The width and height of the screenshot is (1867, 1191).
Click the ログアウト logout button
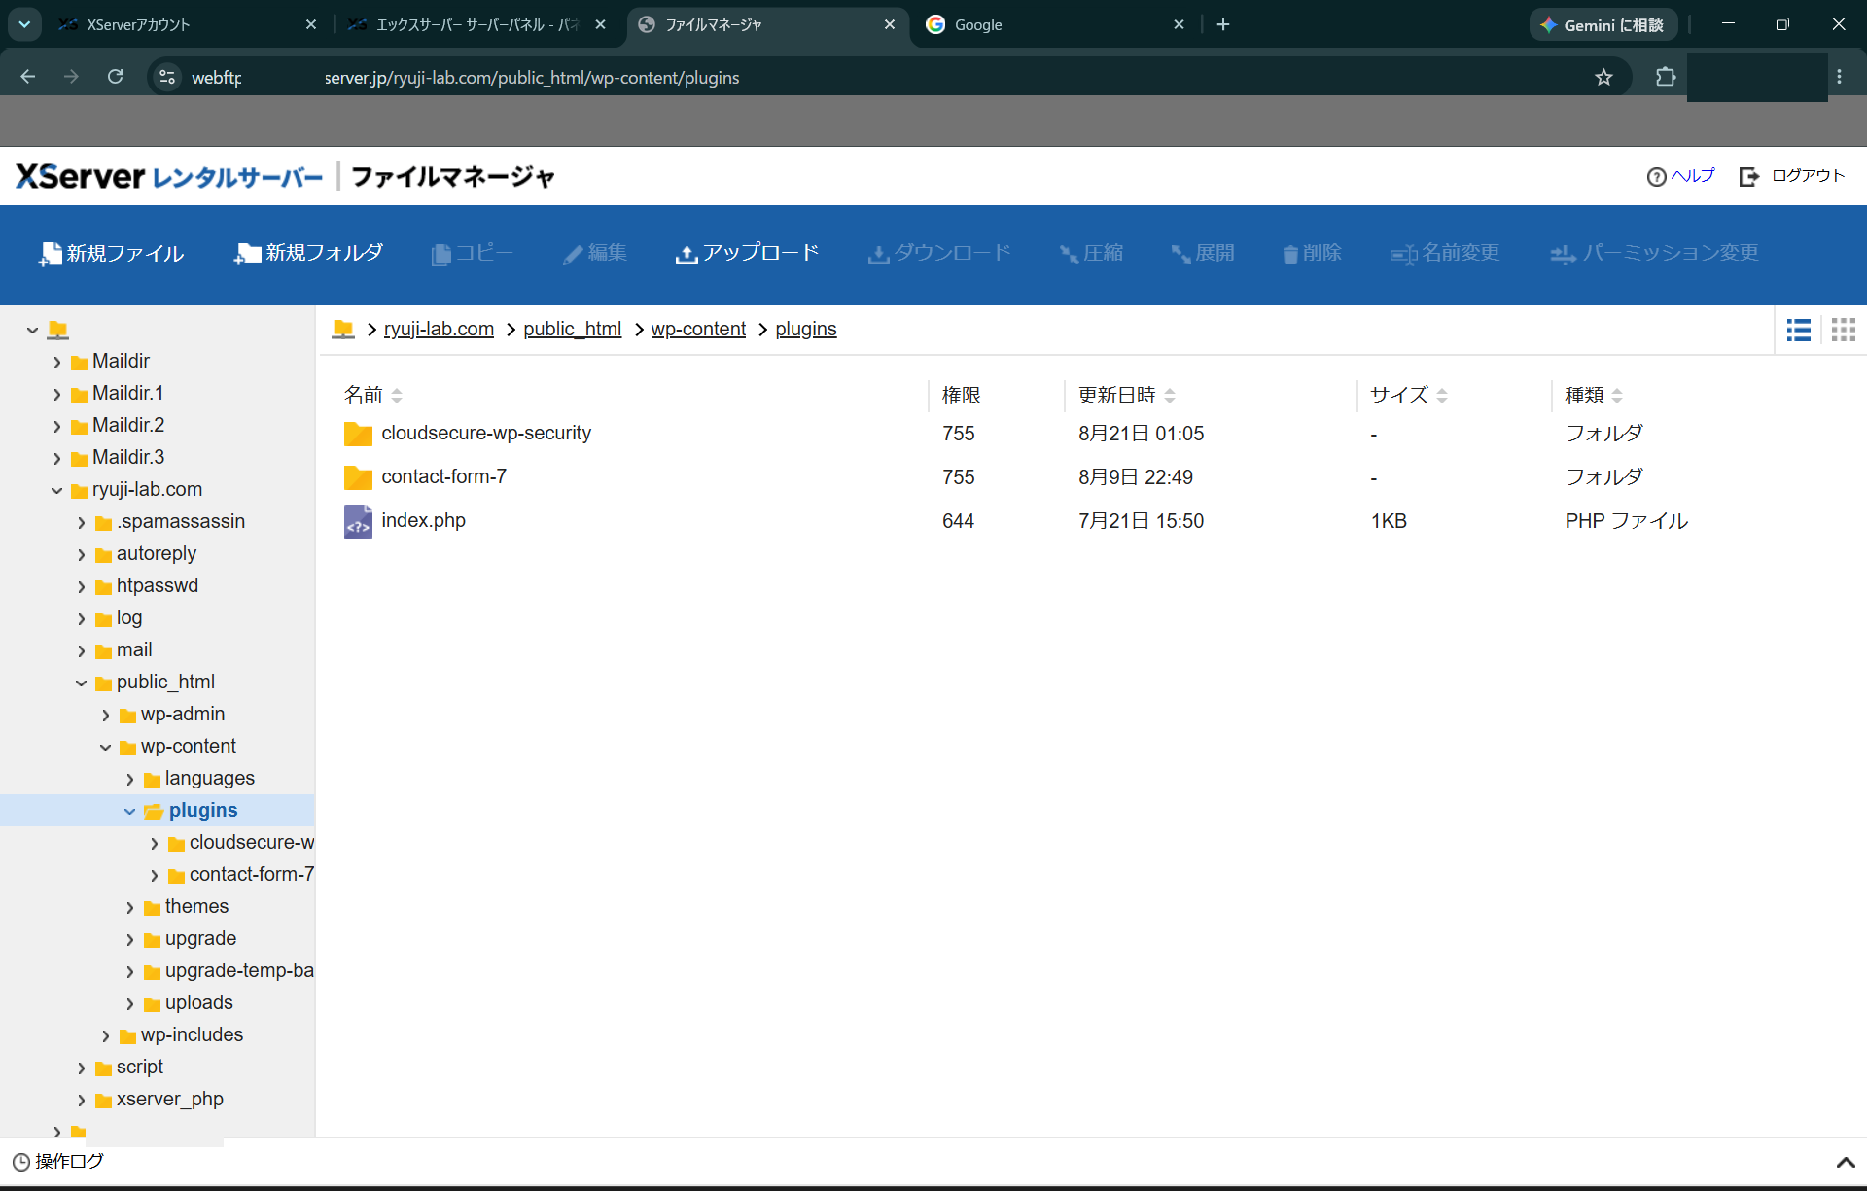1792,176
